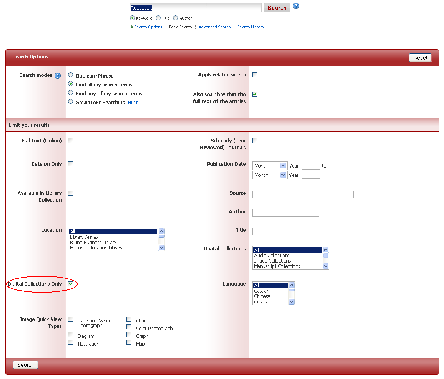The image size is (444, 379).
Task: Go to Search History
Action: click(251, 27)
